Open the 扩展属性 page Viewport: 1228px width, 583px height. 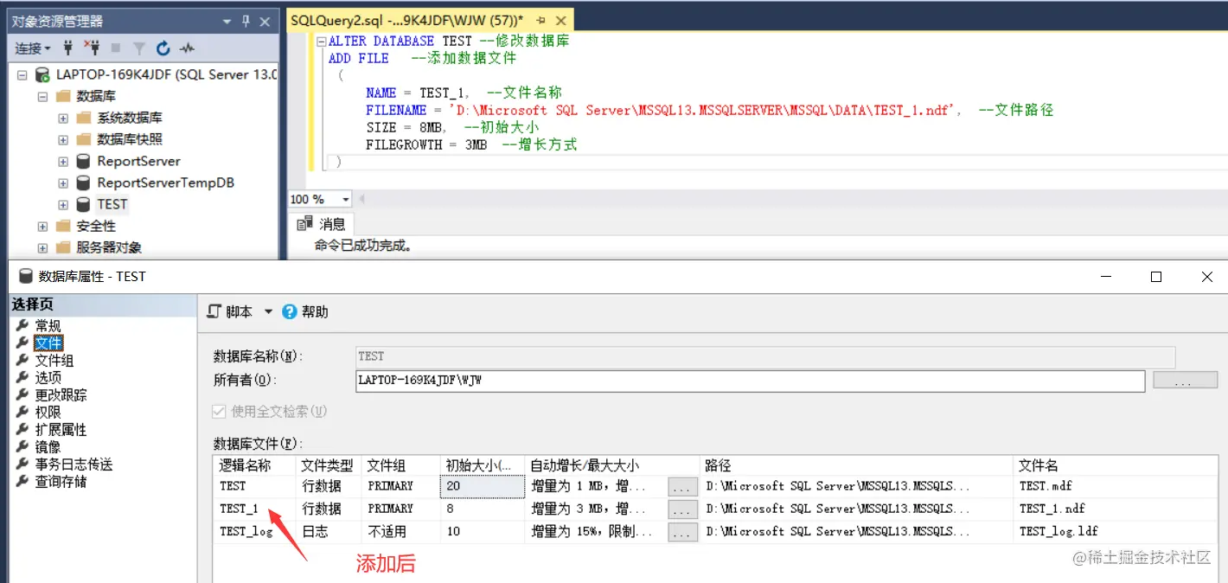coord(61,430)
